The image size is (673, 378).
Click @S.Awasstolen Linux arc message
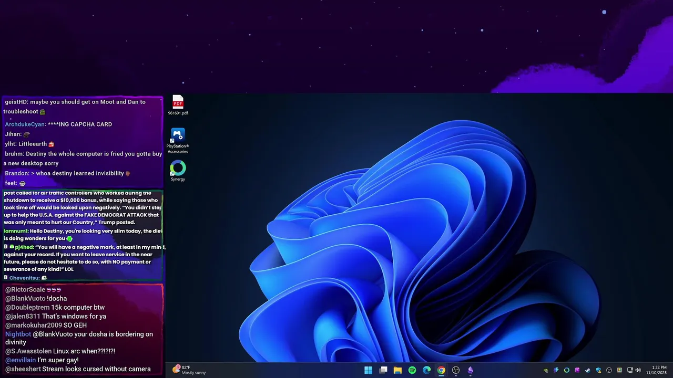(x=60, y=351)
